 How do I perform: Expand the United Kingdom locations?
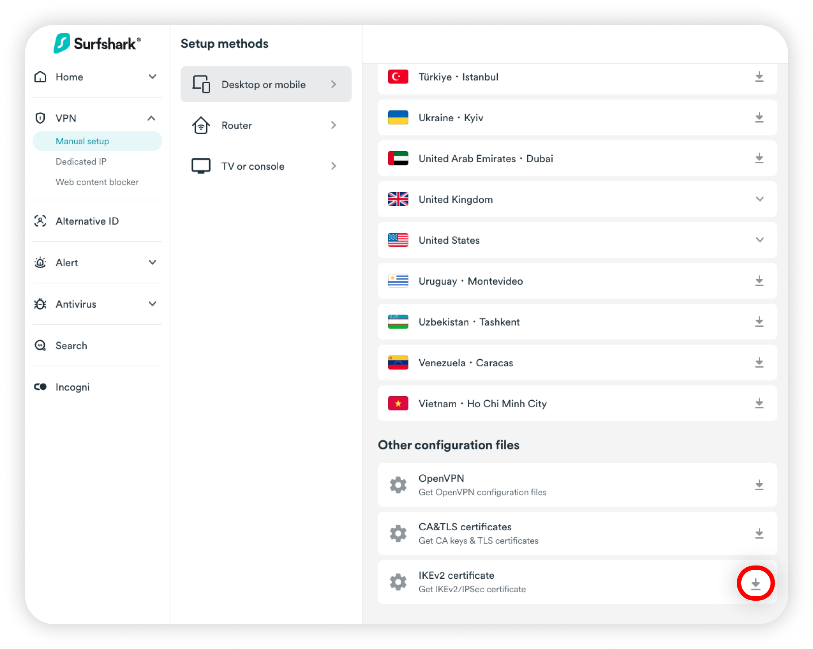760,199
